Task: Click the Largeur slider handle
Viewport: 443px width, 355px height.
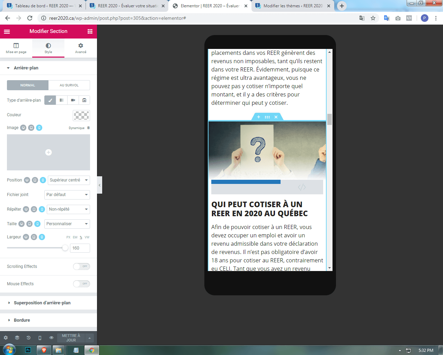Action: click(65, 248)
